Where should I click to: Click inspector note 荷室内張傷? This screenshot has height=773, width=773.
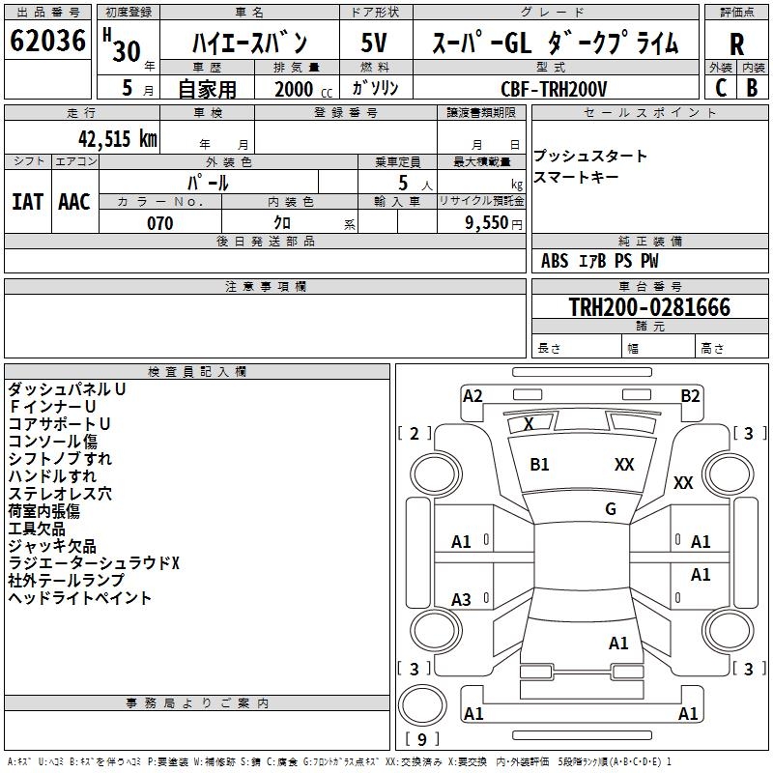coord(43,511)
